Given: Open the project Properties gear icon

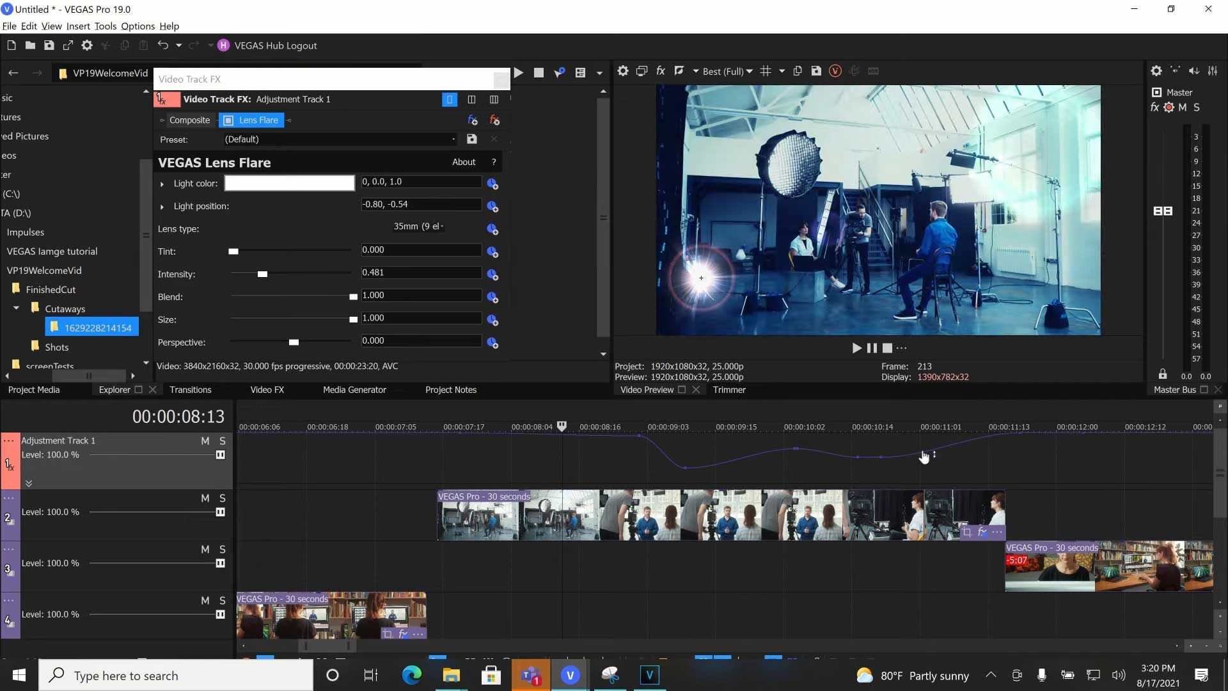Looking at the screenshot, I should tap(87, 45).
